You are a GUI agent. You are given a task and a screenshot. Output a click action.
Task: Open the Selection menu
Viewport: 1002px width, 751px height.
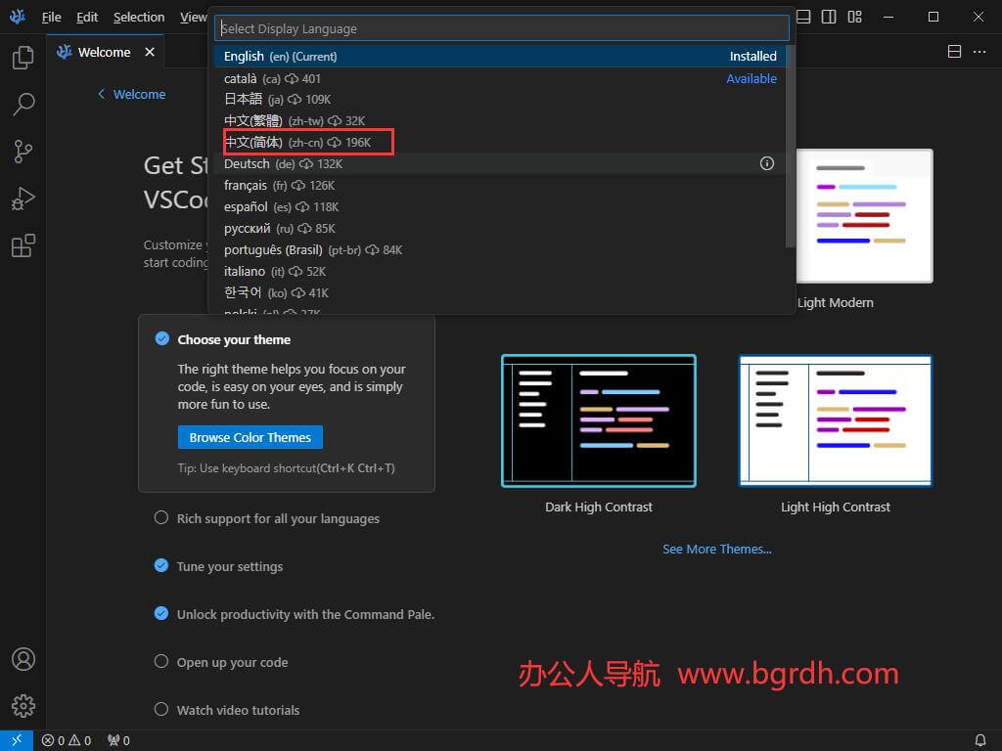pyautogui.click(x=139, y=17)
